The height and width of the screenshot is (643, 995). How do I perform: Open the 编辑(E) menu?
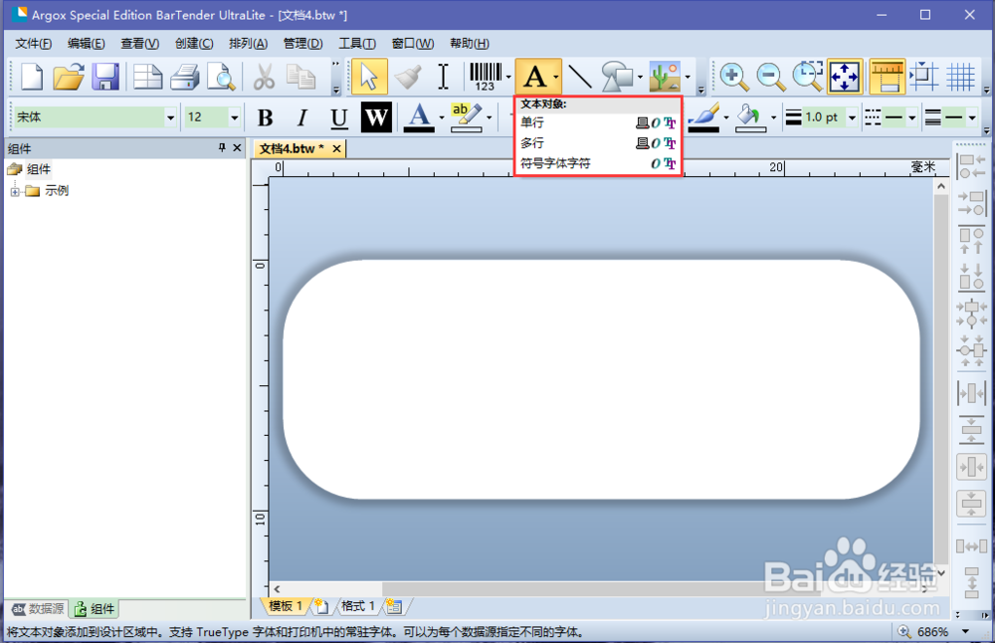click(x=87, y=43)
